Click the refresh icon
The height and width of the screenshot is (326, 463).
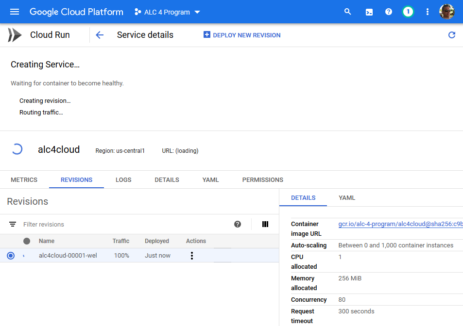click(x=452, y=35)
